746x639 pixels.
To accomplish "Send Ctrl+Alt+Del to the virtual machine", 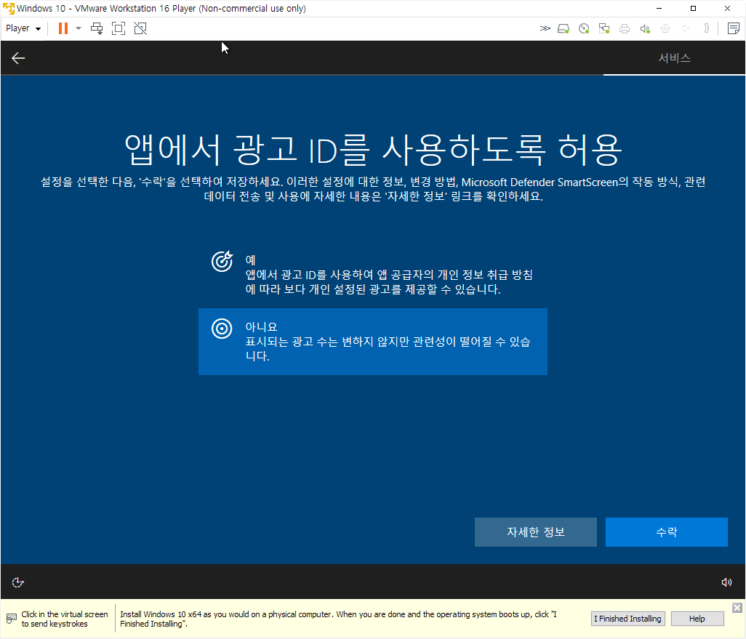I will click(97, 28).
